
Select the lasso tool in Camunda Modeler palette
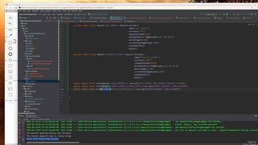pos(10,24)
